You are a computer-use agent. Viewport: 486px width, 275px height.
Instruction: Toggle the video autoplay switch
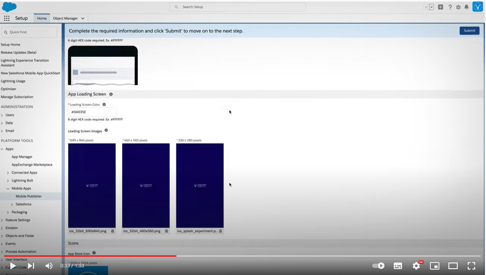(378, 266)
